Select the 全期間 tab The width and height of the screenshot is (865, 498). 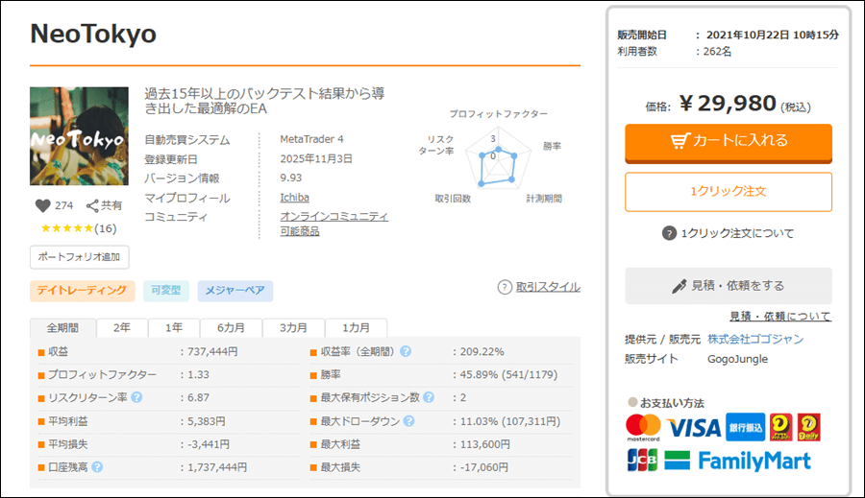[62, 328]
